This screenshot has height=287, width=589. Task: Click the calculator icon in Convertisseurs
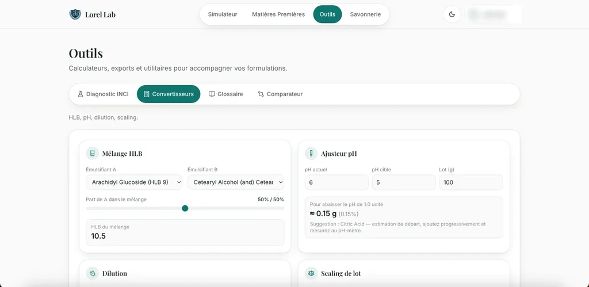147,94
